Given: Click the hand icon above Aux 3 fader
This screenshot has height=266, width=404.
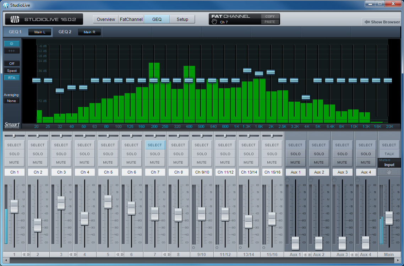Looking at the screenshot, I should coord(334,179).
